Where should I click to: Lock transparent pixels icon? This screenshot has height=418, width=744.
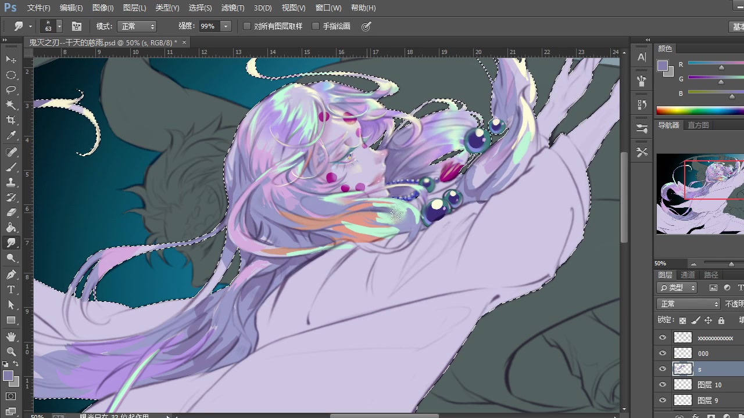682,320
